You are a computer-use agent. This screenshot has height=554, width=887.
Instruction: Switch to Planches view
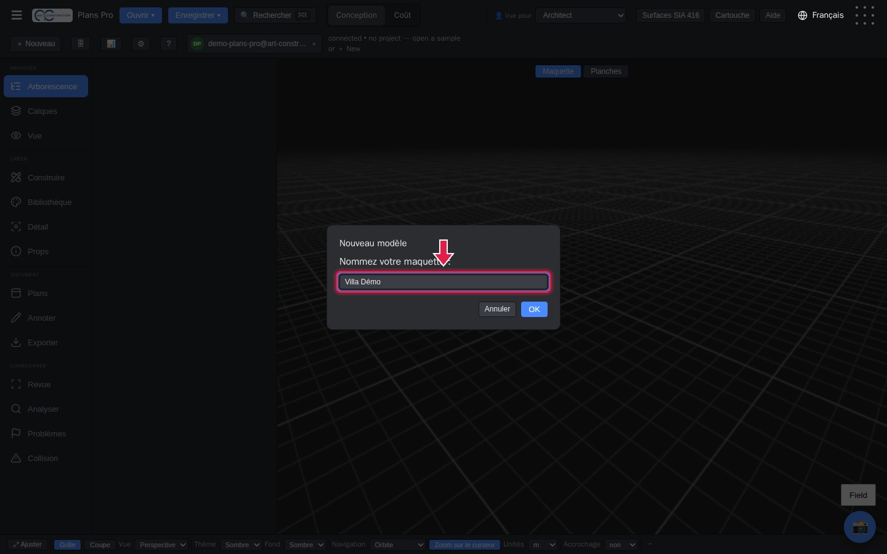(x=606, y=71)
